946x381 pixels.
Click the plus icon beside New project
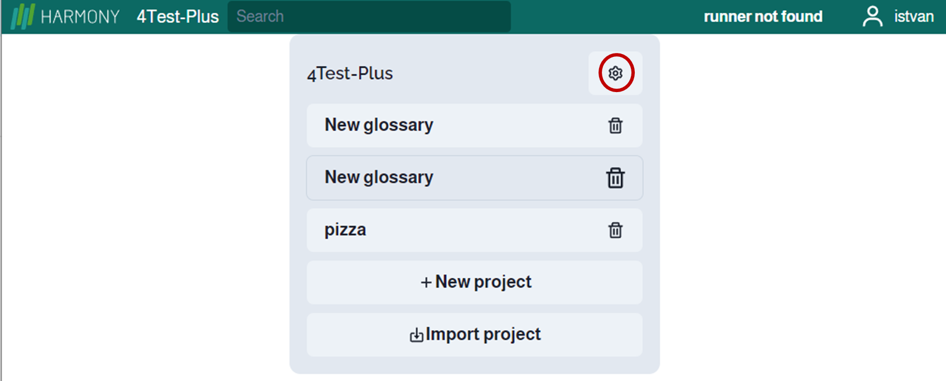(x=426, y=282)
